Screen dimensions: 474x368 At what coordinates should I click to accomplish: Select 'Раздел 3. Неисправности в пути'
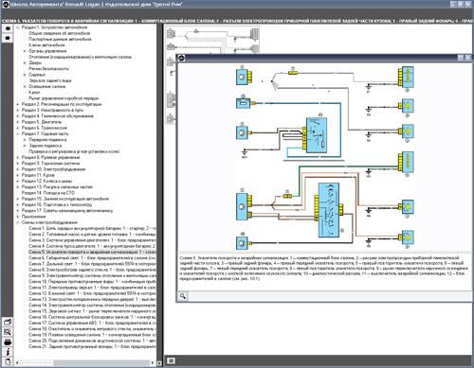click(x=52, y=110)
